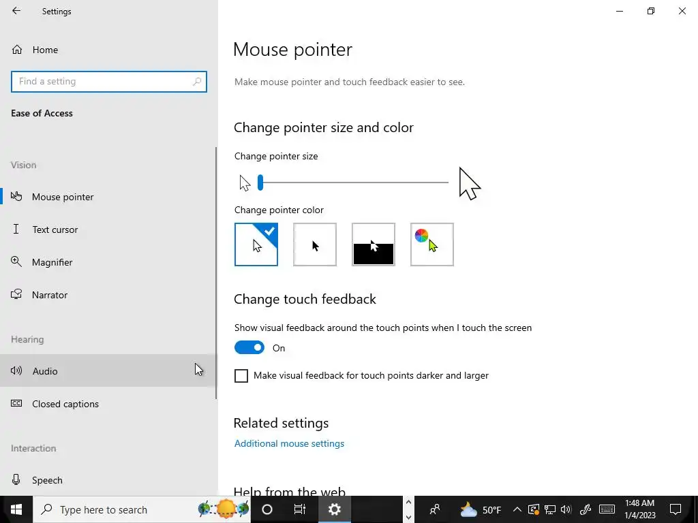Click the large pointer icon by the slider
The image size is (698, 523).
click(x=470, y=183)
